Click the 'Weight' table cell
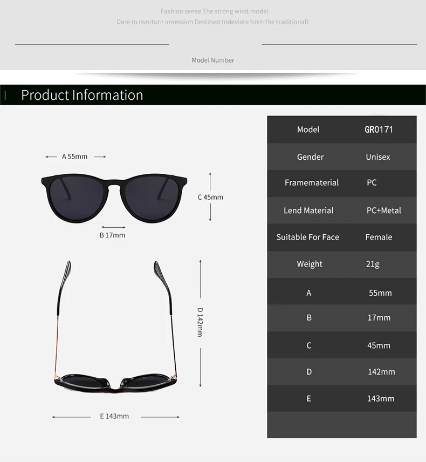This screenshot has height=462, width=426. (310, 264)
